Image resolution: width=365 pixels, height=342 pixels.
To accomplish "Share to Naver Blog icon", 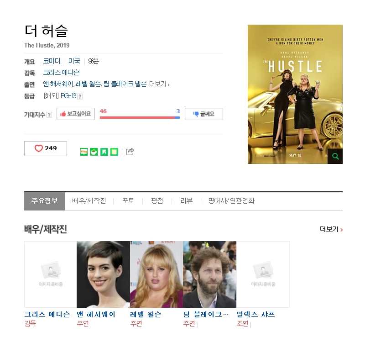I will click(84, 152).
